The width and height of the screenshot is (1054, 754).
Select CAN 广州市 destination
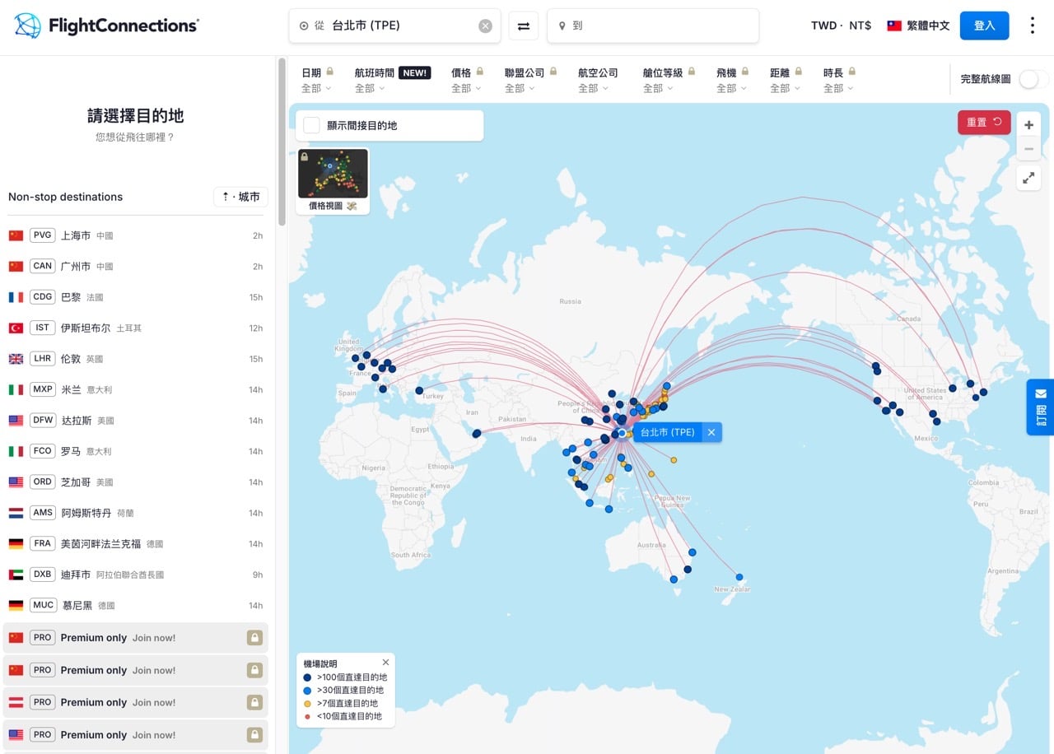point(136,266)
